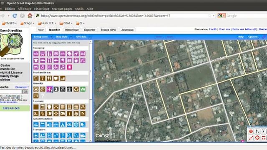Click the Google search box

[247, 16]
